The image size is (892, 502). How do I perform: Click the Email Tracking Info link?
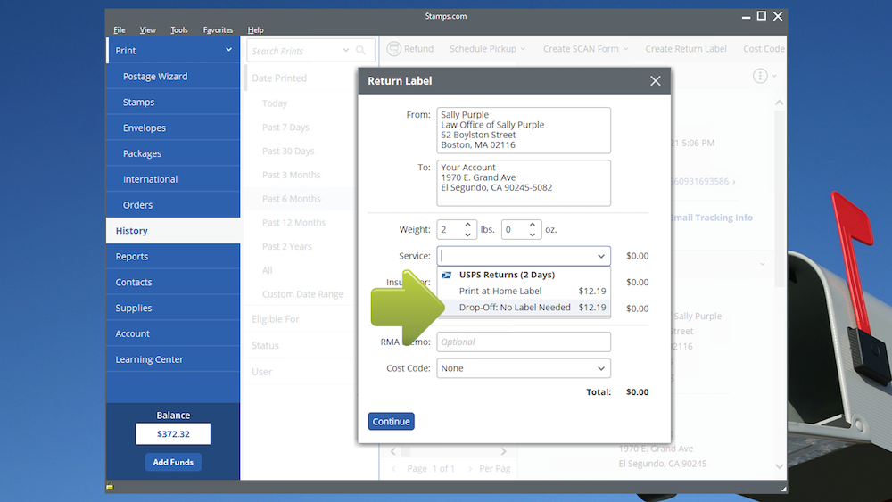tap(711, 218)
